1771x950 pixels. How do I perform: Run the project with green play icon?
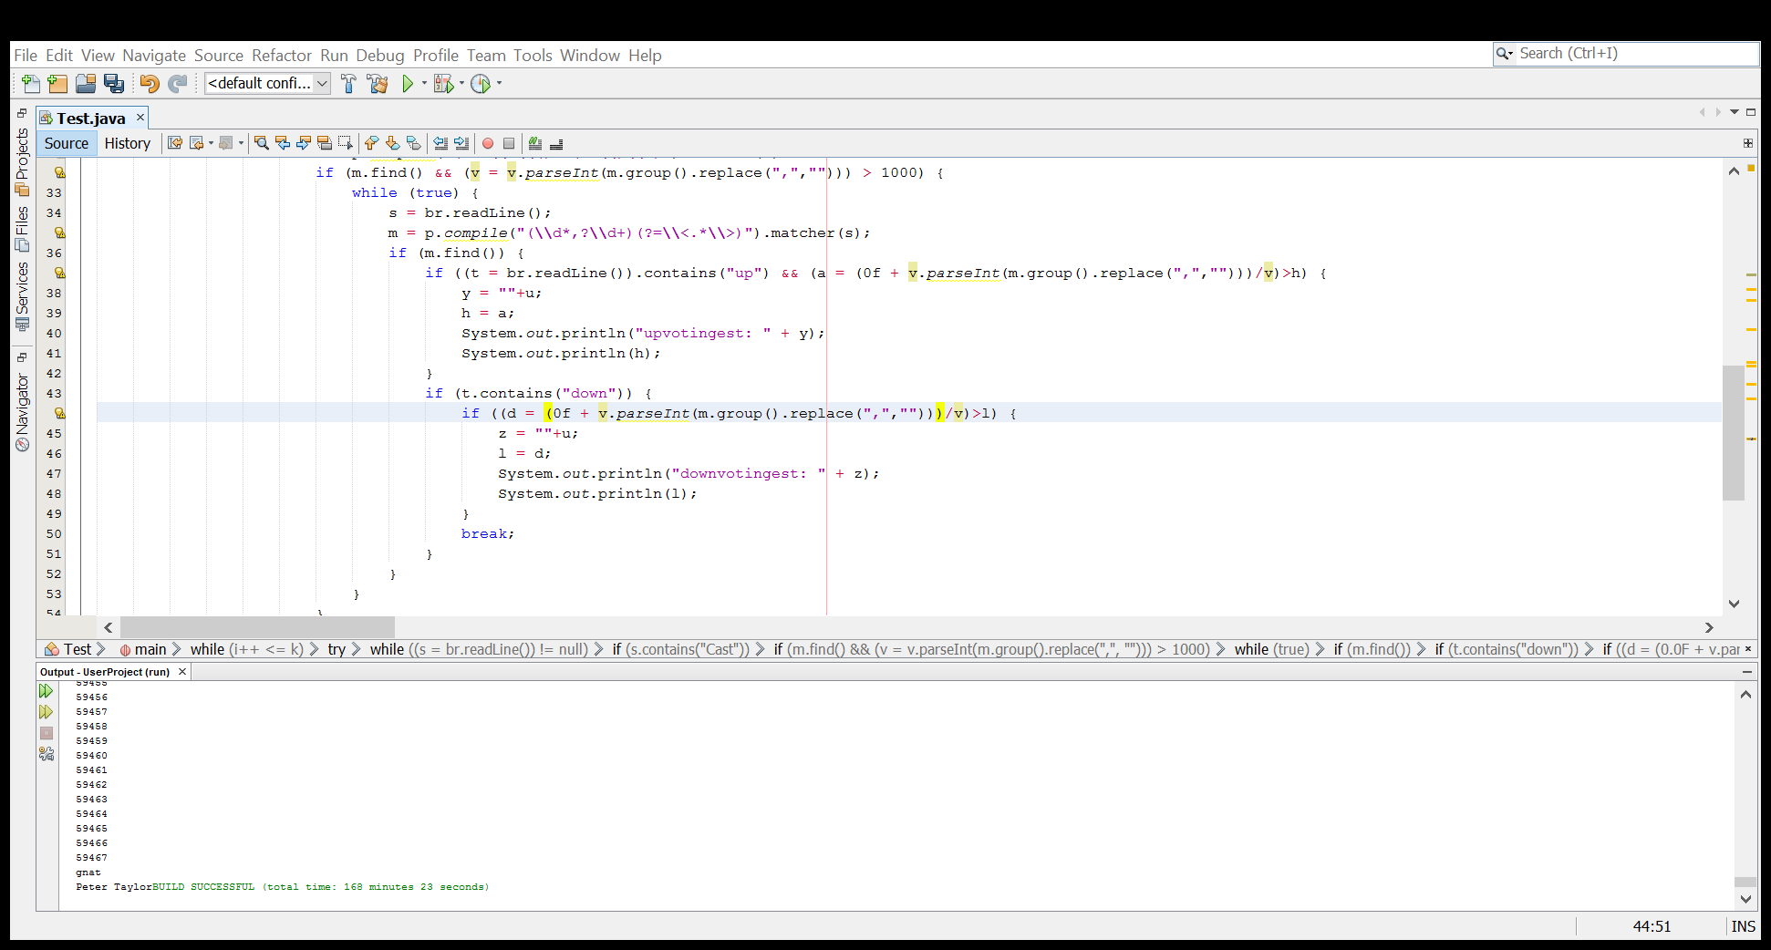click(x=408, y=84)
